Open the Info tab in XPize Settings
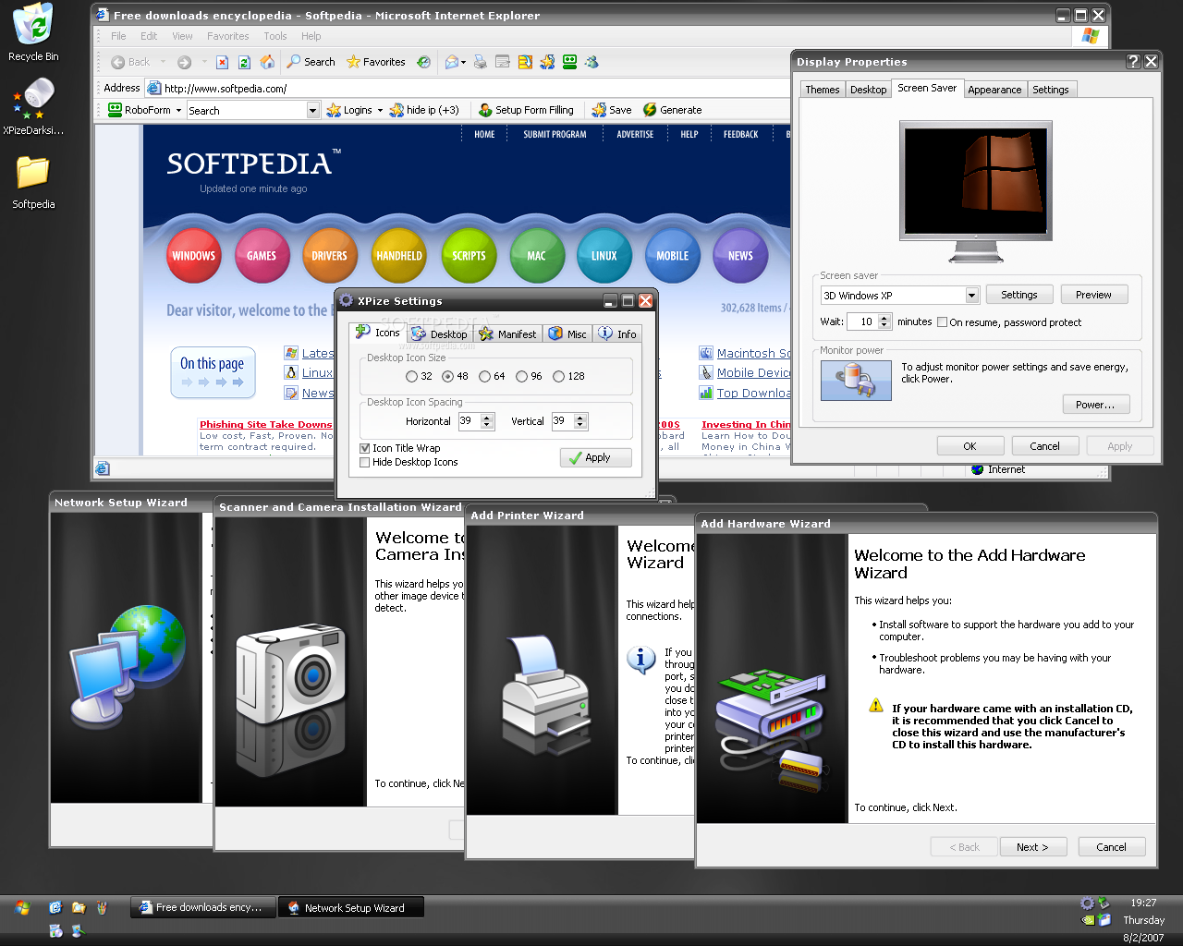The image size is (1183, 946). click(617, 334)
